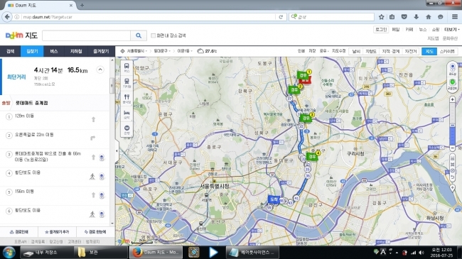Show lodging using the bed icon
Screen dimensions: 462x259
coord(127,114)
